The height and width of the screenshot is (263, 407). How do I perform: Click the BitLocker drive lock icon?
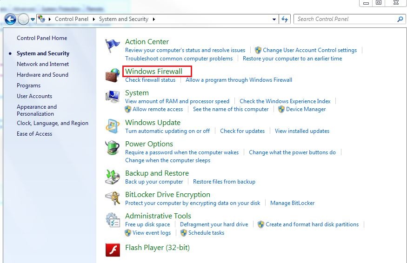[x=113, y=198]
